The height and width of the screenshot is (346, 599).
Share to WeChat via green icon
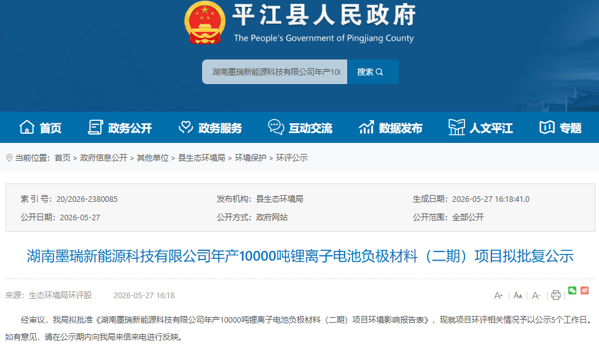click(x=572, y=291)
